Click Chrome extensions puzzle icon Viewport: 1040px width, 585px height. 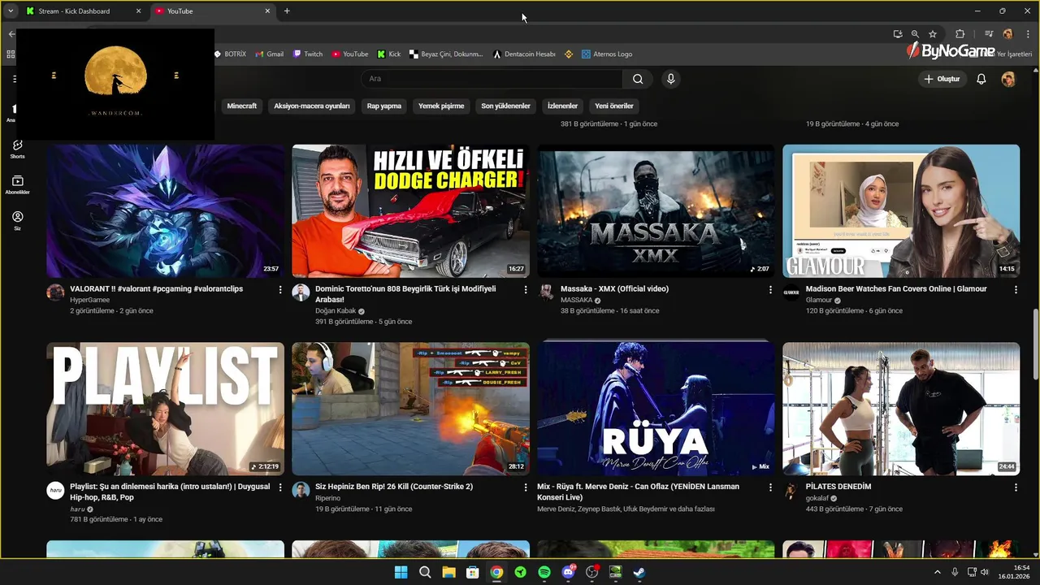pos(960,34)
